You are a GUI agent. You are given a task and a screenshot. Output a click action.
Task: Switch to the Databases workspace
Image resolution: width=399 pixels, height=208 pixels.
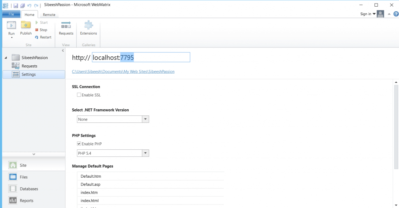coord(34,189)
